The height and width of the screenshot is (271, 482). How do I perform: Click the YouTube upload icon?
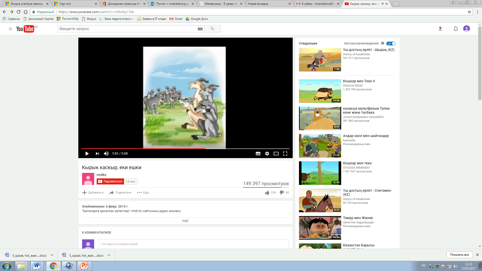[x=440, y=29]
